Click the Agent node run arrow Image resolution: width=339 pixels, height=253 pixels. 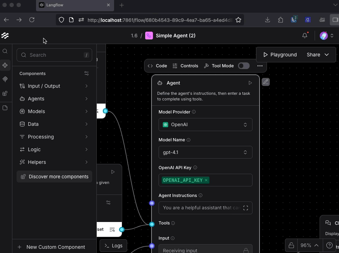(x=250, y=83)
